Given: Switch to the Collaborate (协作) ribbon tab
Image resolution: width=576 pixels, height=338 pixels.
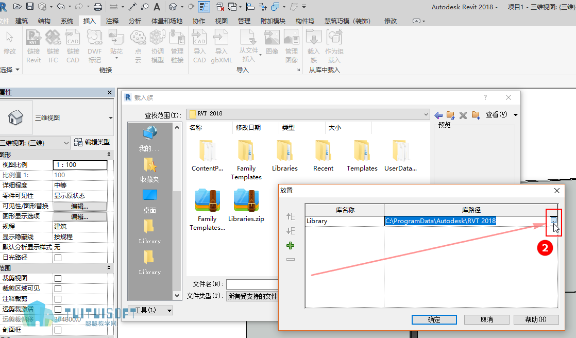Looking at the screenshot, I should [x=199, y=21].
